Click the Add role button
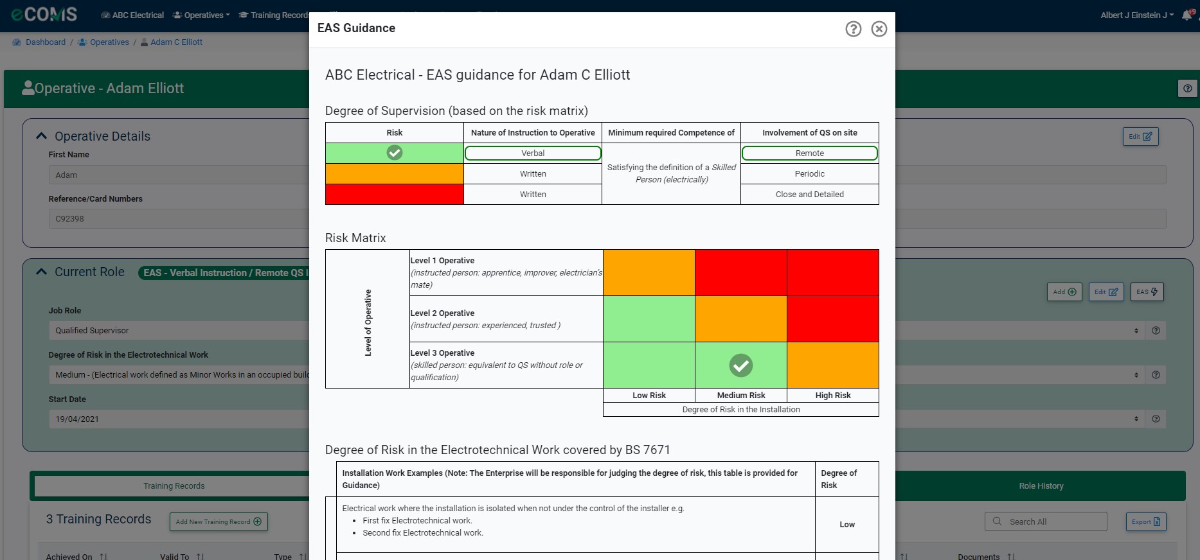The height and width of the screenshot is (560, 1200). (x=1064, y=292)
